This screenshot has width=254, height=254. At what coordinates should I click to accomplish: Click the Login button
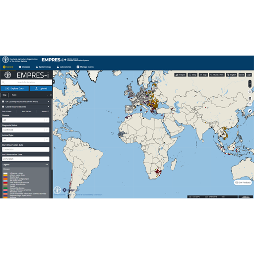tap(249, 75)
